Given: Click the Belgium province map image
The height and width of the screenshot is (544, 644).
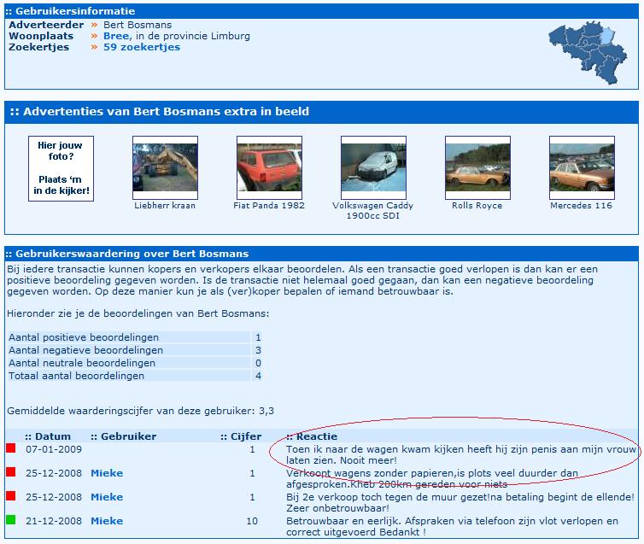Looking at the screenshot, I should [x=588, y=53].
